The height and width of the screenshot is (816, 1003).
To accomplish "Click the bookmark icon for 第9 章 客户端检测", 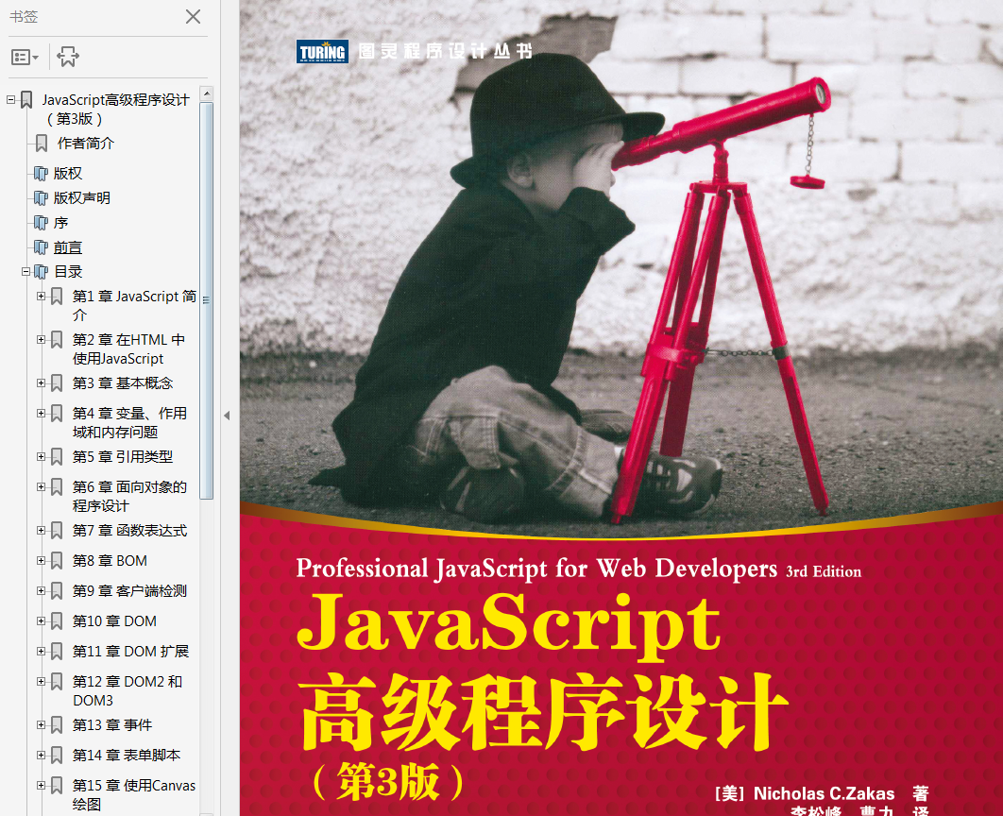I will (x=57, y=591).
